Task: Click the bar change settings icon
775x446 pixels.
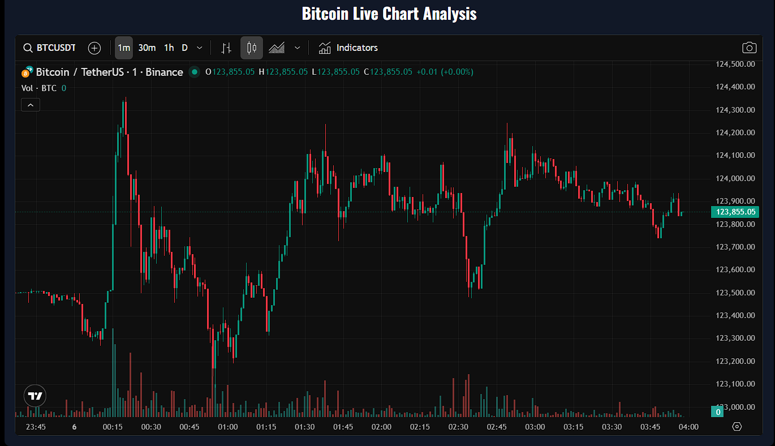Action: [x=226, y=48]
